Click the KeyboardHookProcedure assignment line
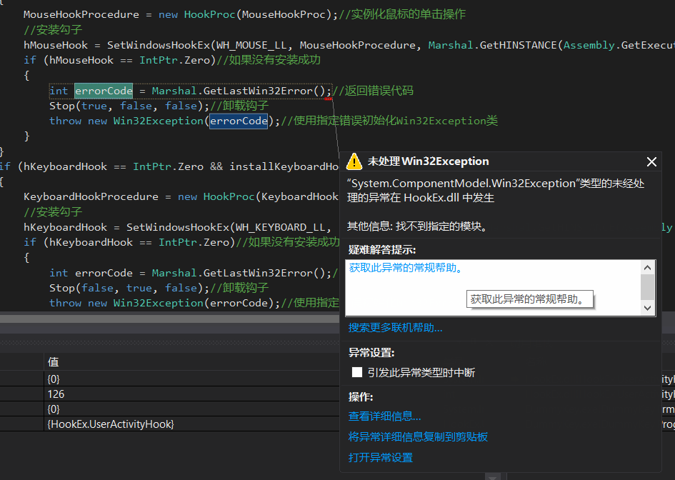The image size is (675, 480). pyautogui.click(x=181, y=196)
